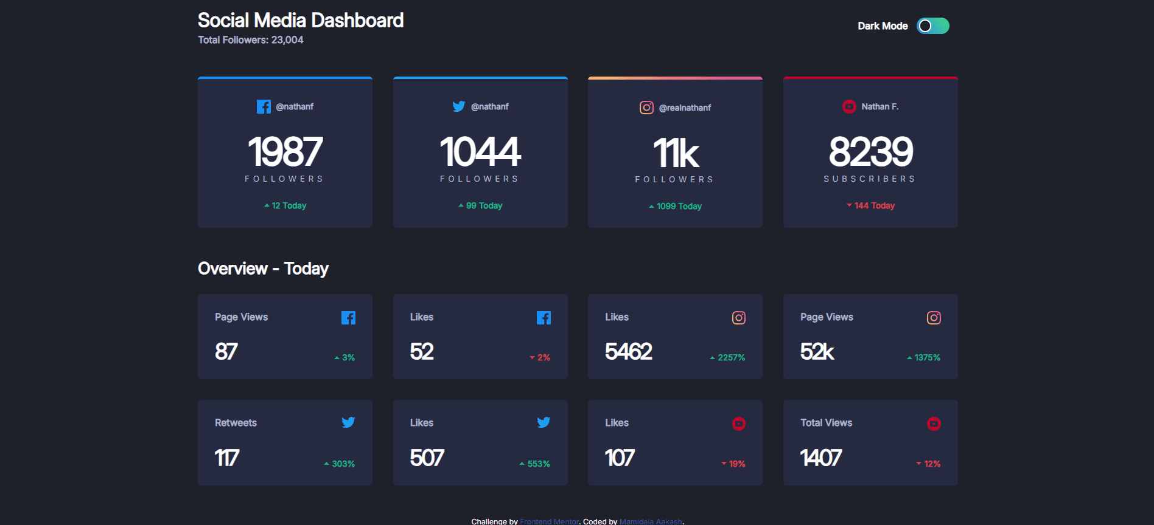
Task: Open the Mamidala Aakash footer link
Action: pos(651,521)
